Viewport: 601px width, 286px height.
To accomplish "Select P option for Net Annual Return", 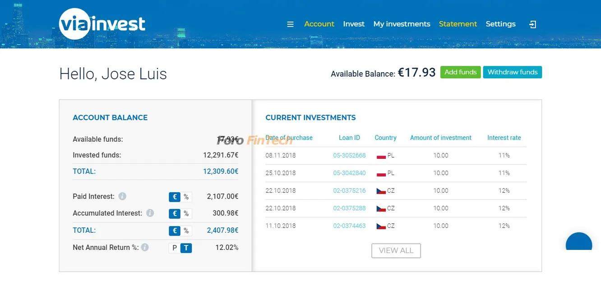I will coord(175,248).
